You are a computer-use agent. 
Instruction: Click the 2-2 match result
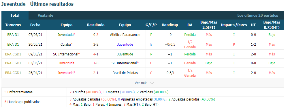[96, 45]
